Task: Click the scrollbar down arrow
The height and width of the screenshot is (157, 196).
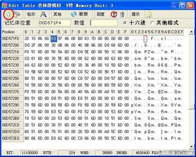Action: click(192, 146)
